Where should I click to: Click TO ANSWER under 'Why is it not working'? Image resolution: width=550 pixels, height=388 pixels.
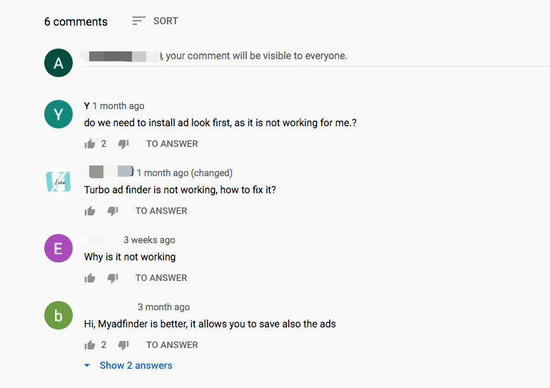[161, 278]
